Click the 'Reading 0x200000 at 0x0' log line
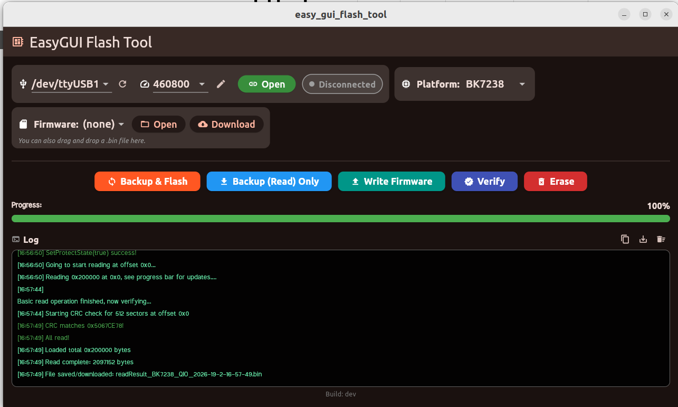Viewport: 678px width, 407px height. 117,277
